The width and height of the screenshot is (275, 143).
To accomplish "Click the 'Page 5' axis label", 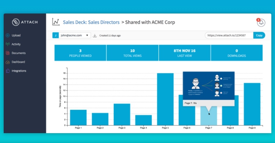I will tap(165, 128).
